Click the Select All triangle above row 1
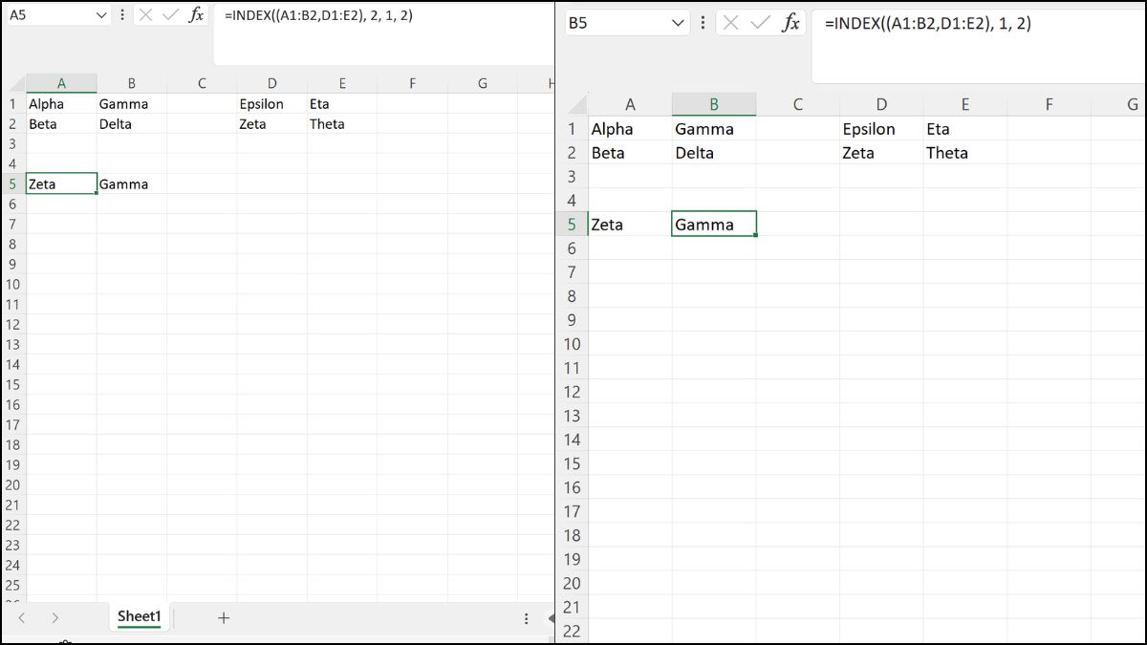 coord(16,84)
